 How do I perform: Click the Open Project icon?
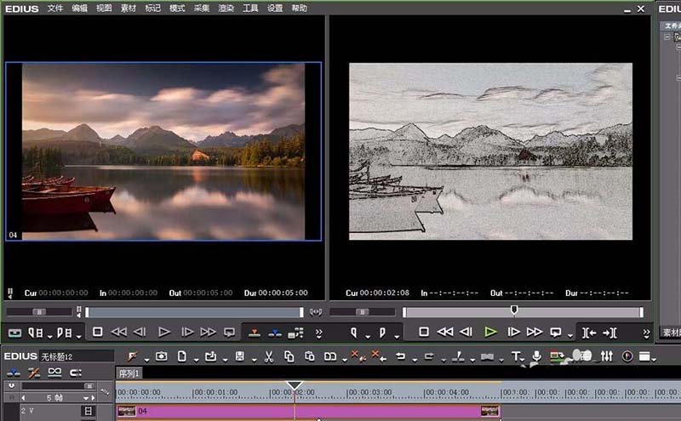[x=210, y=356]
